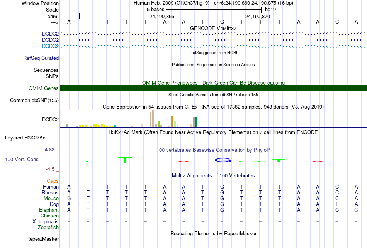Click the black DCDC2 GTEx expression label

click(50, 119)
